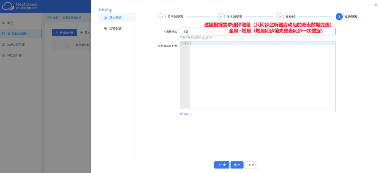Click the 监听器名称 column header
Viewport: 379px width, 173px height.
[x=83, y=45]
